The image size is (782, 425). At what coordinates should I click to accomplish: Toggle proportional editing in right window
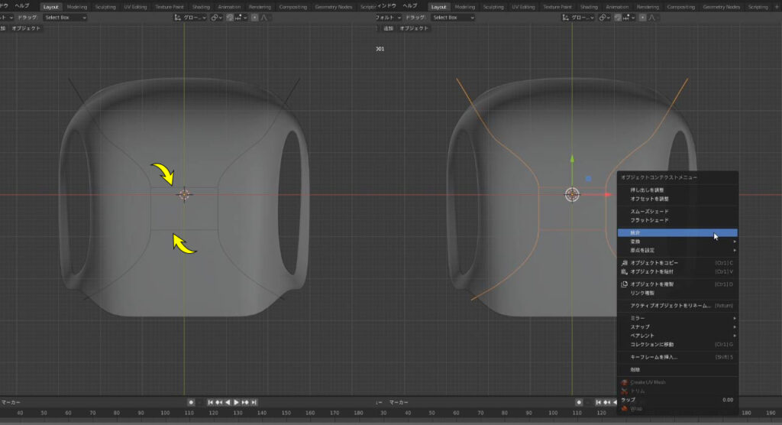[642, 18]
